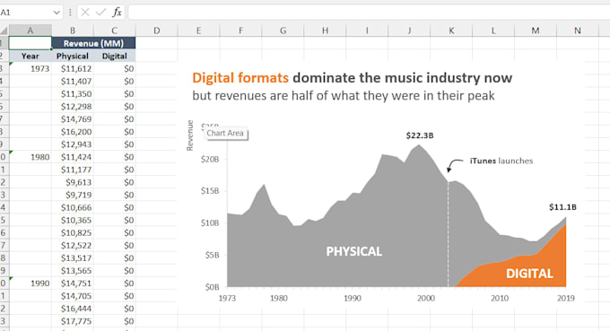Click the Digital header cell

click(115, 56)
